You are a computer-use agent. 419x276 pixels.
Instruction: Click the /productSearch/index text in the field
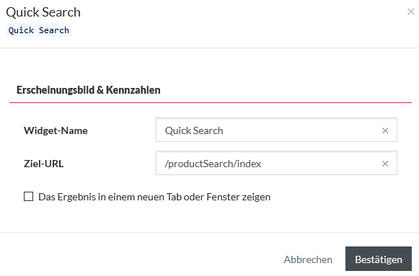[x=213, y=164]
